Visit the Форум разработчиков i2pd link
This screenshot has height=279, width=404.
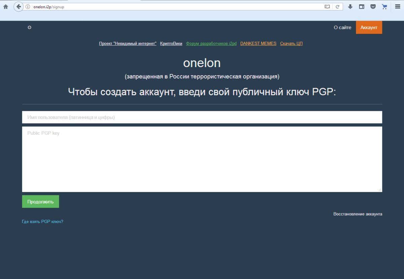pos(211,43)
